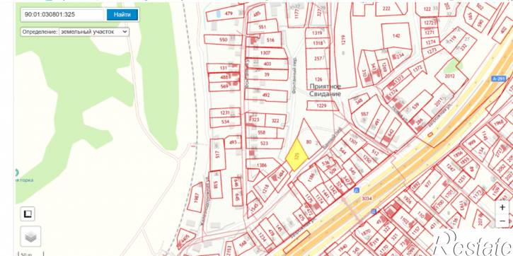Click the Restate watermark logo
This screenshot has width=513, height=256.
tap(473, 243)
